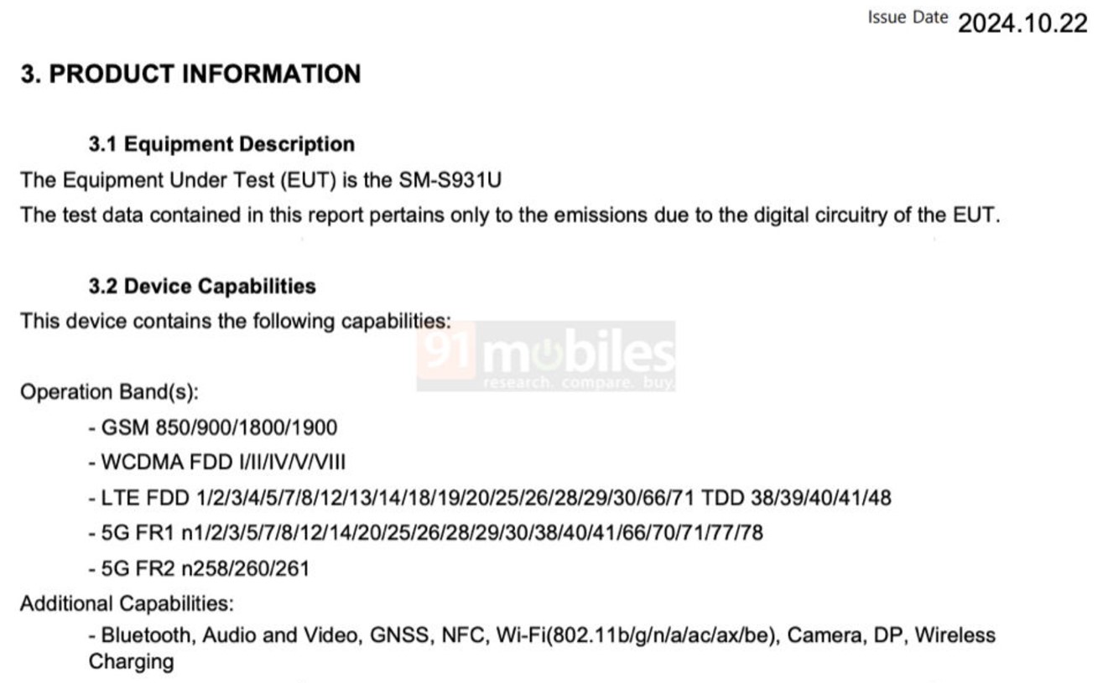Click the WCDMA FDD band line
Screen dimensions: 1103x683
(217, 463)
